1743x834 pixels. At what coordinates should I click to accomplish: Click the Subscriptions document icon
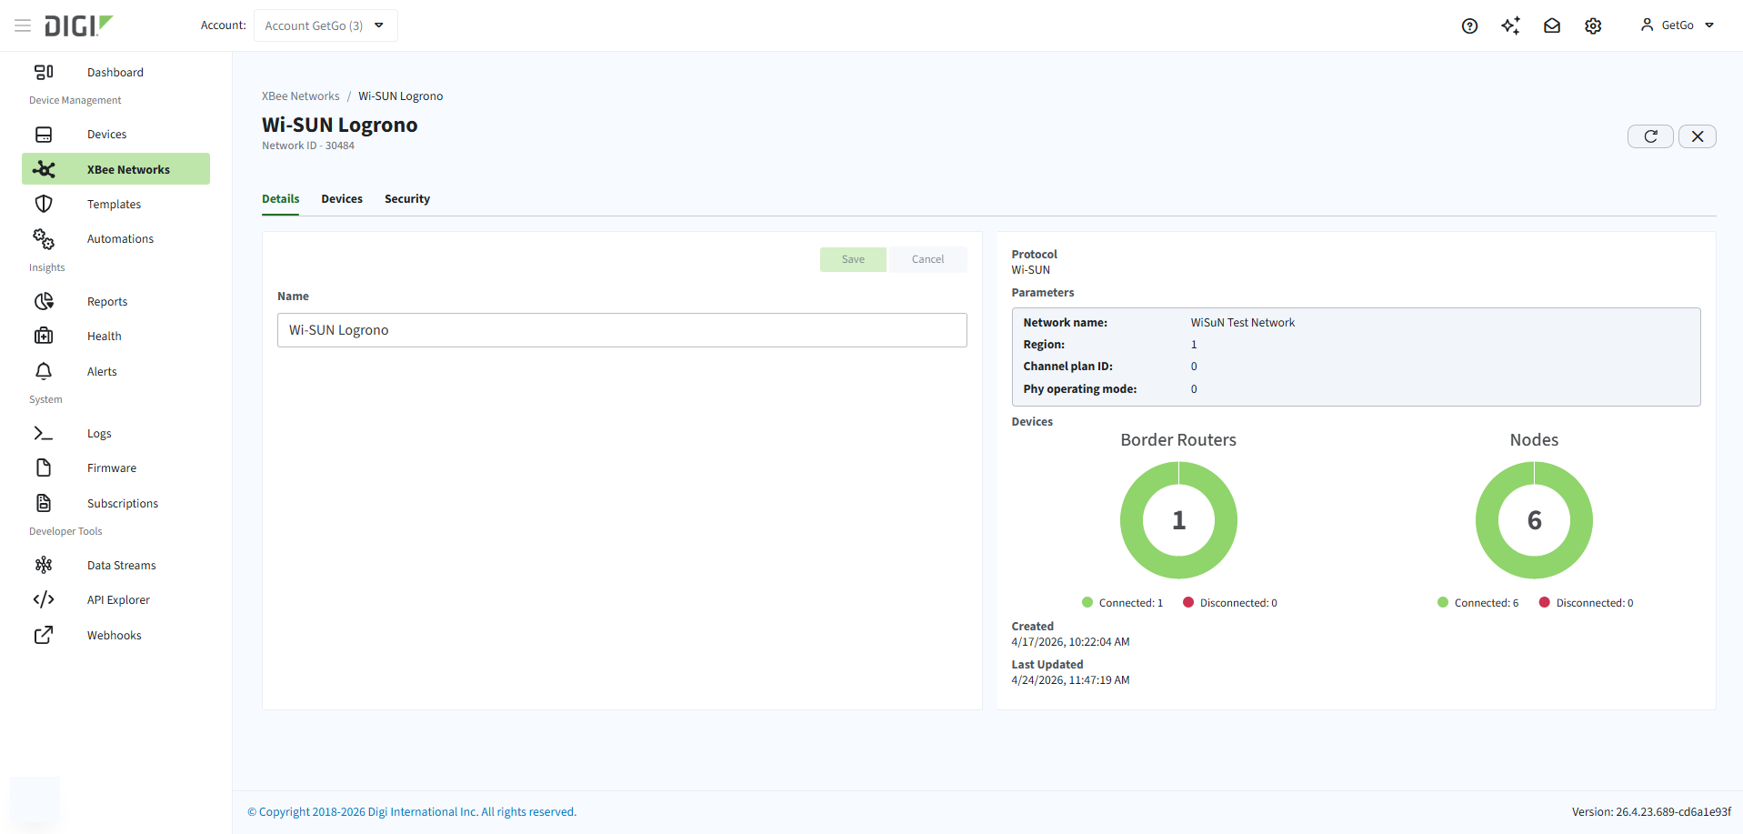(x=44, y=503)
